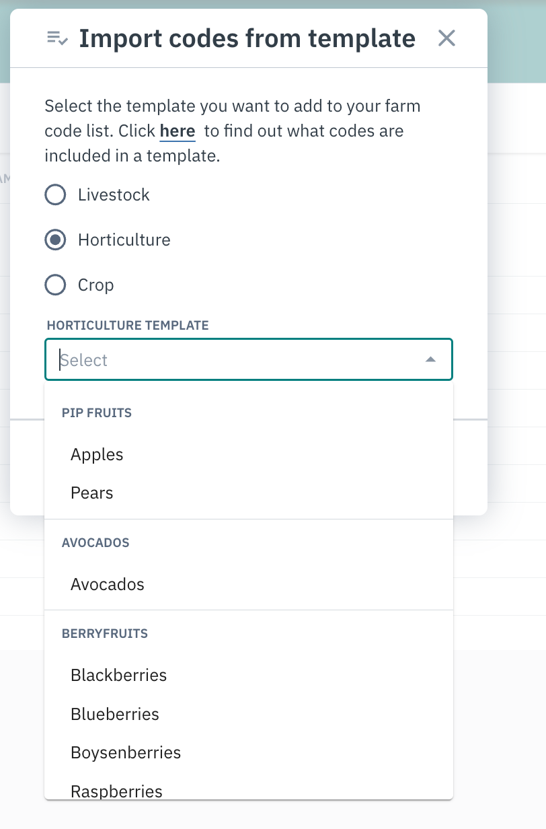Image resolution: width=546 pixels, height=829 pixels.
Task: Open the here link about template codes
Action: [177, 131]
